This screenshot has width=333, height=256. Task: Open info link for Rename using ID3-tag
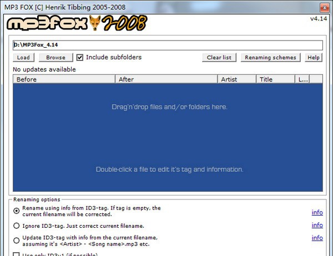pyautogui.click(x=317, y=212)
